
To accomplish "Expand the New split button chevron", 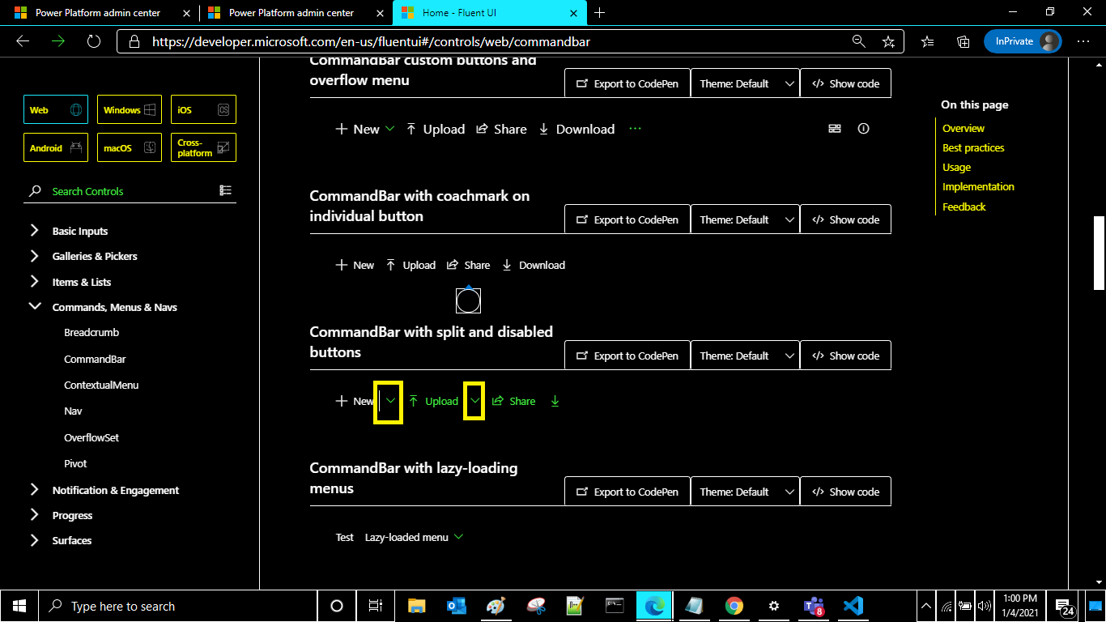I will pos(390,401).
